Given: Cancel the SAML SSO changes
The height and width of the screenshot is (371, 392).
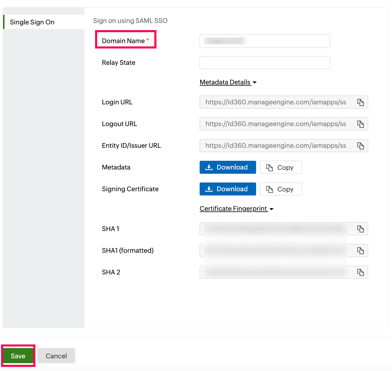Looking at the screenshot, I should point(56,356).
